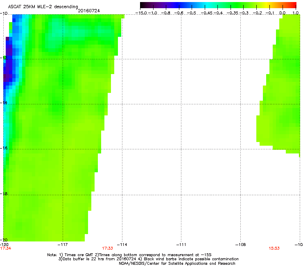303x266 pixels.
Task: Click the -20 latitude axis label
Action: [x=4, y=240]
